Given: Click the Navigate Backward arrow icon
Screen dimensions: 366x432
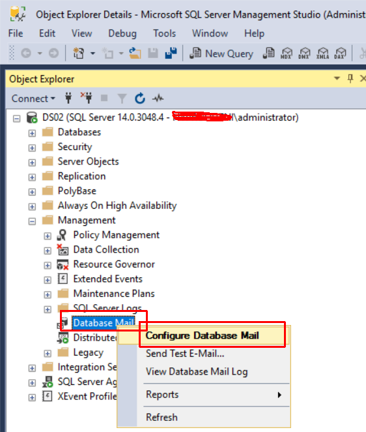Looking at the screenshot, I should coord(26,53).
